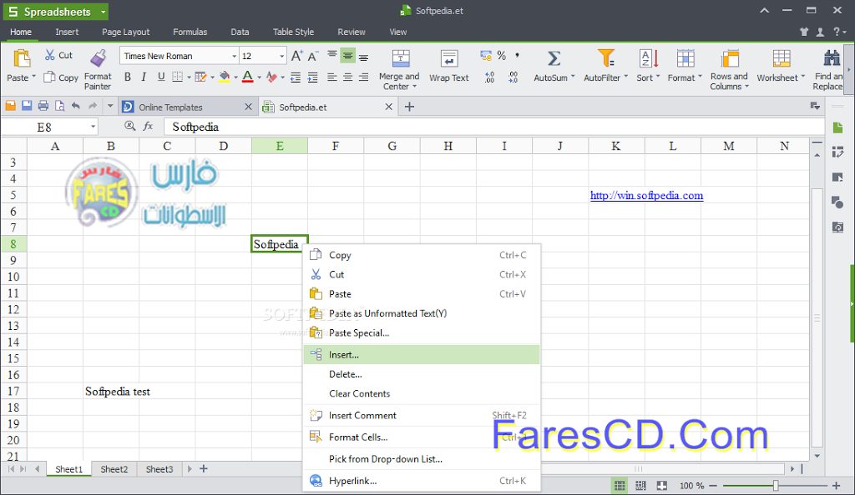
Task: Open the Spreadsheets application menu arrow
Action: click(103, 12)
